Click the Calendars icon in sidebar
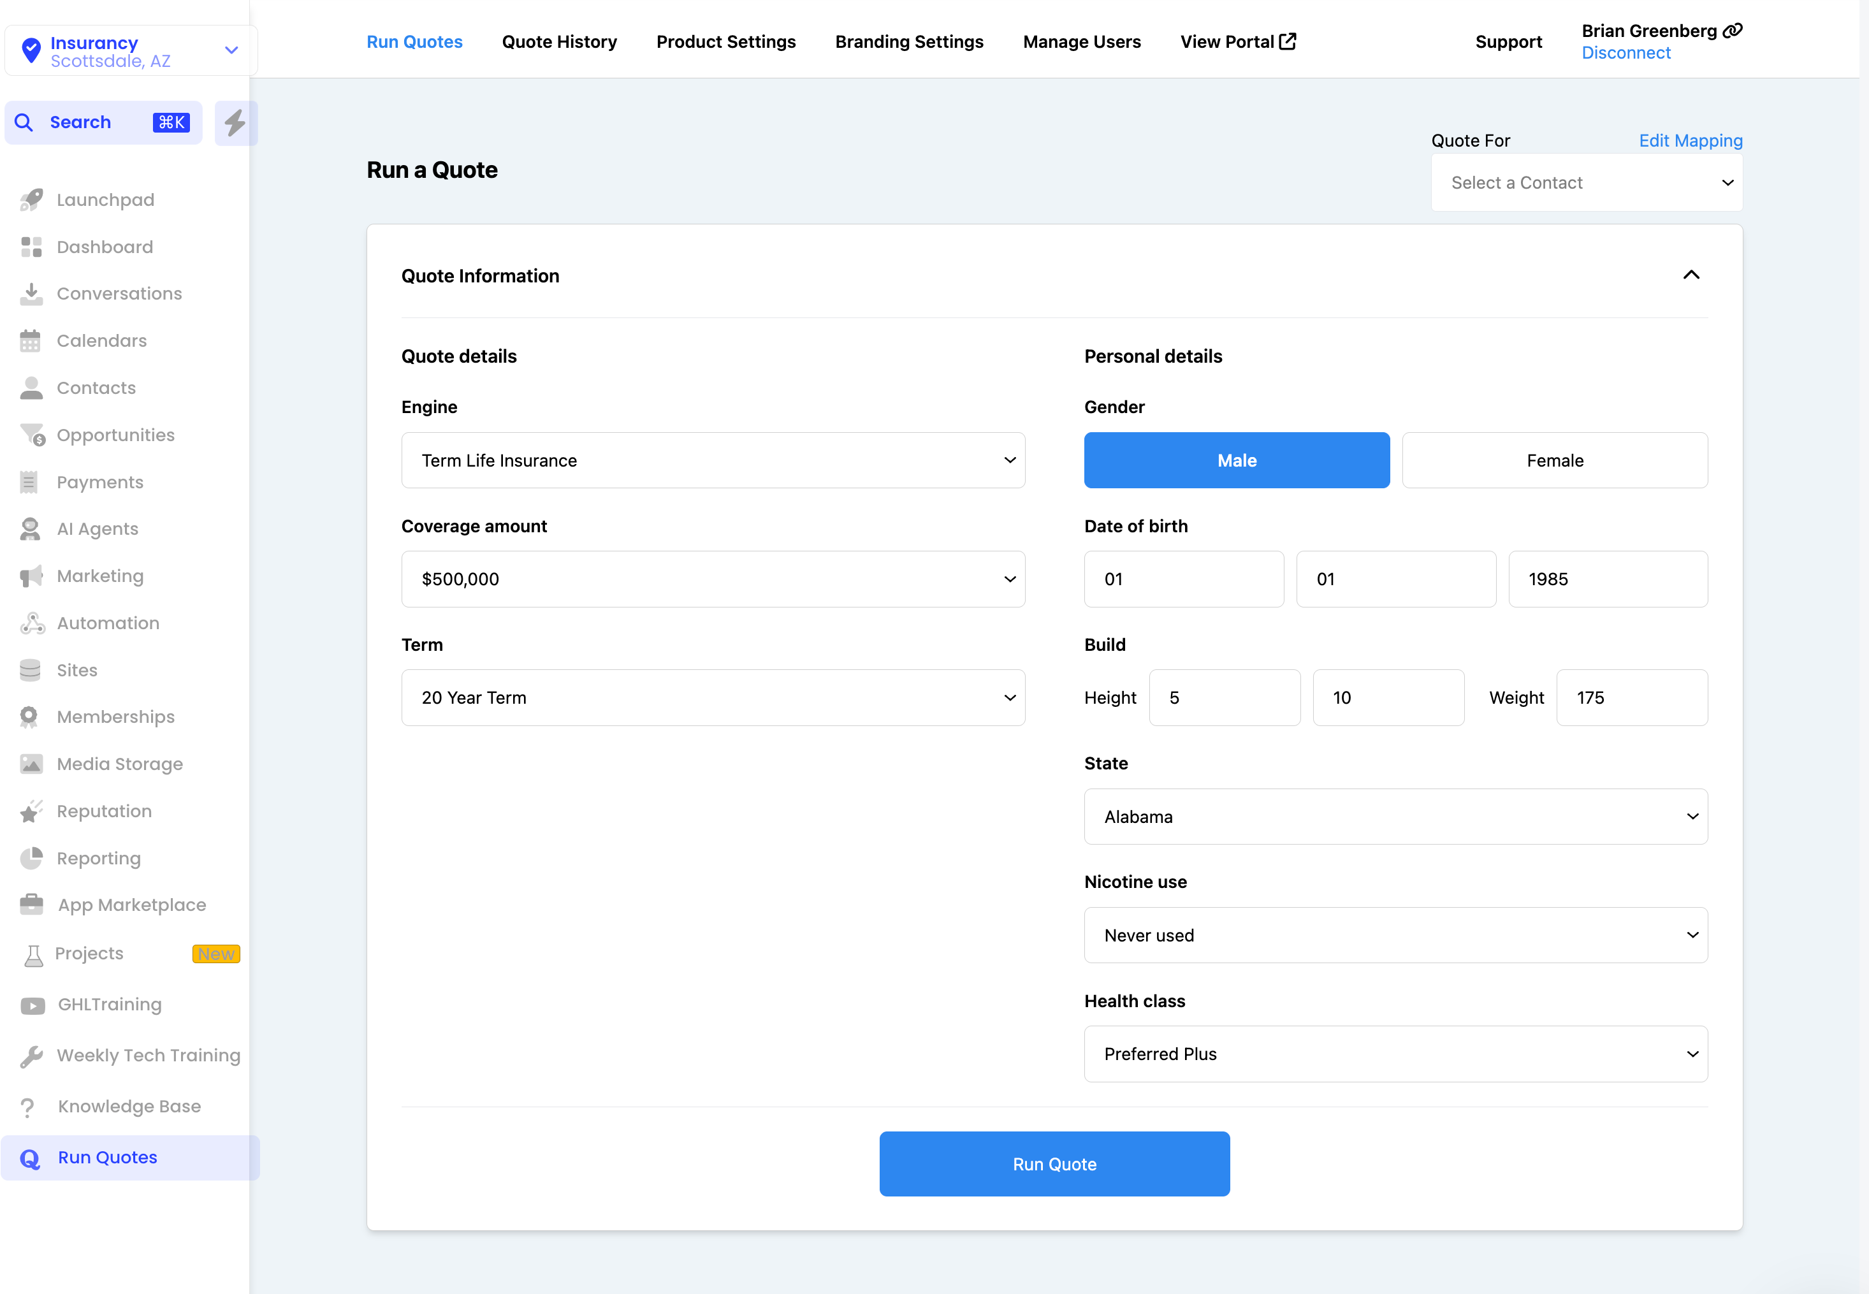The height and width of the screenshot is (1294, 1869). pos(30,340)
